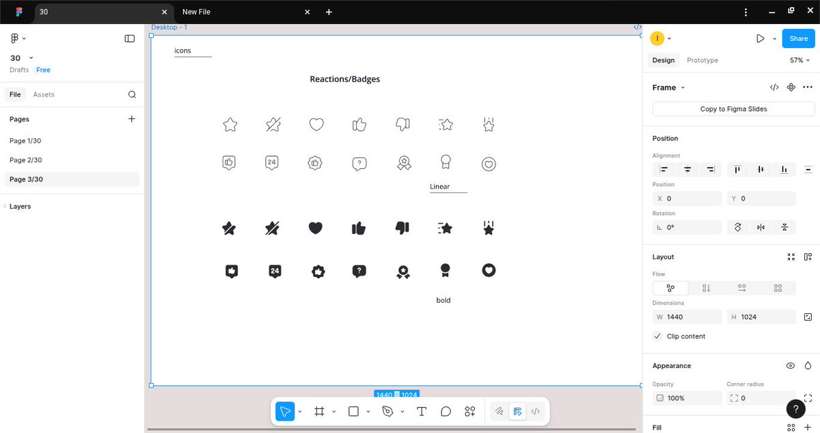Open the Help question mark button
The height and width of the screenshot is (433, 820).
click(795, 409)
